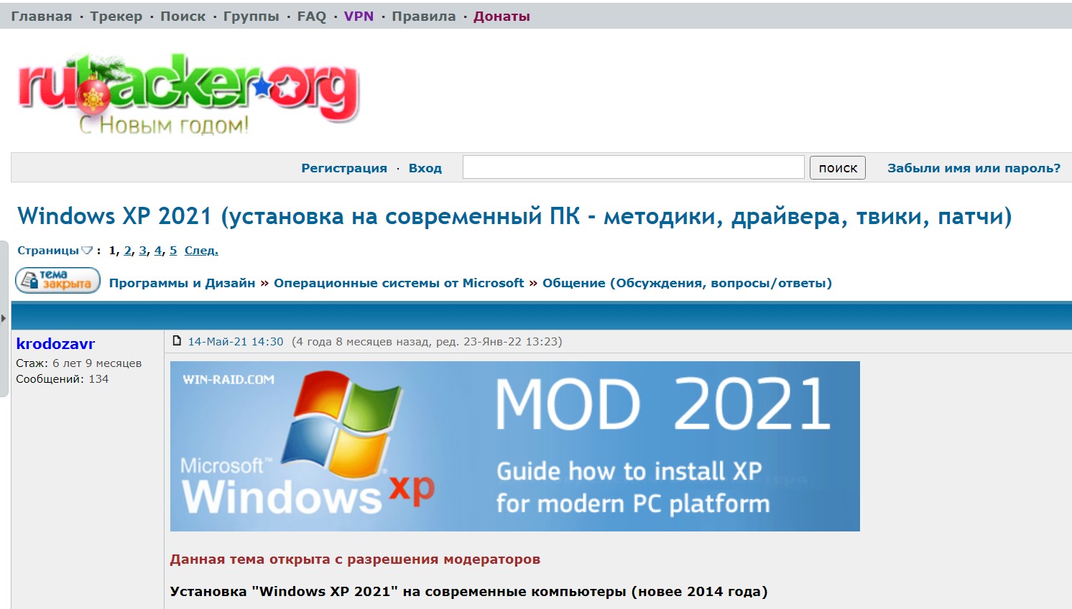This screenshot has width=1072, height=609.
Task: Click the Сообщений: 134 text
Action: coord(63,379)
